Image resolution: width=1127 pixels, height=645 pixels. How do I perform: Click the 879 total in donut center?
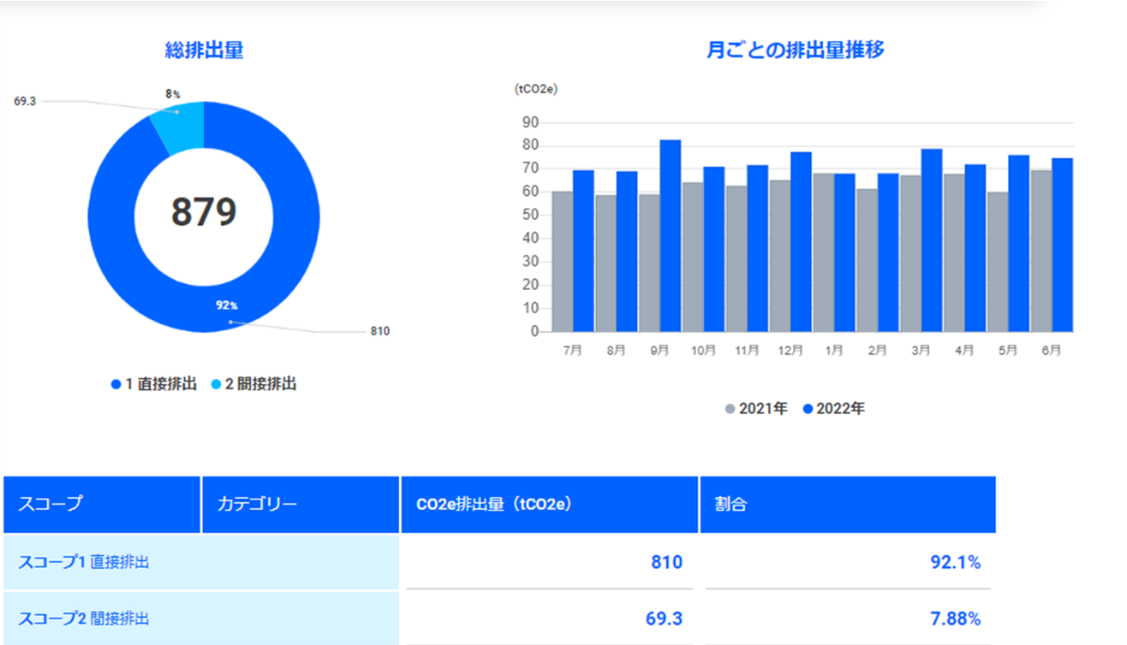204,212
